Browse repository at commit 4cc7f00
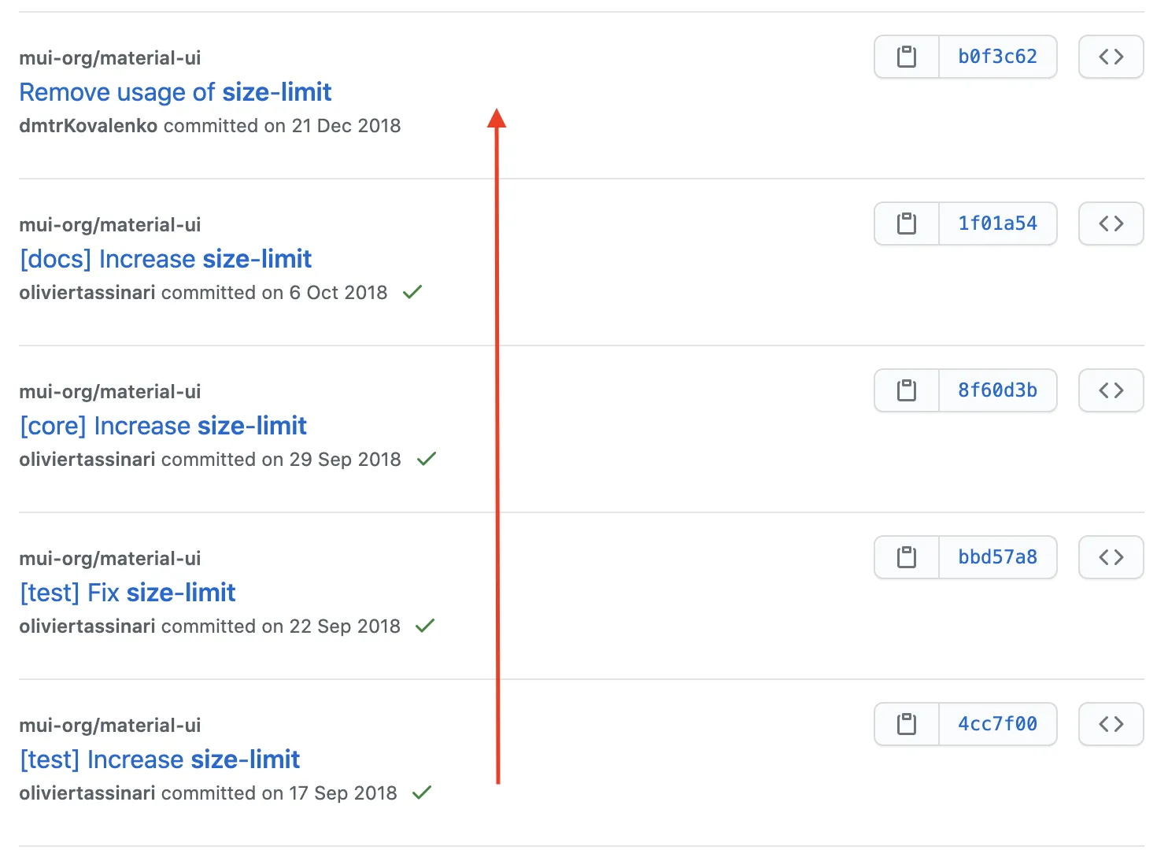 point(1111,724)
